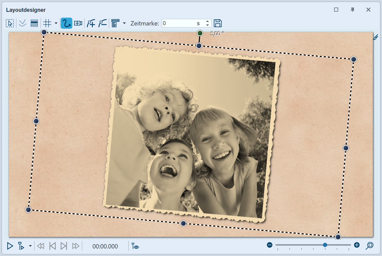This screenshot has height=256, width=382.
Task: Select the object selection tool
Action: click(10, 23)
